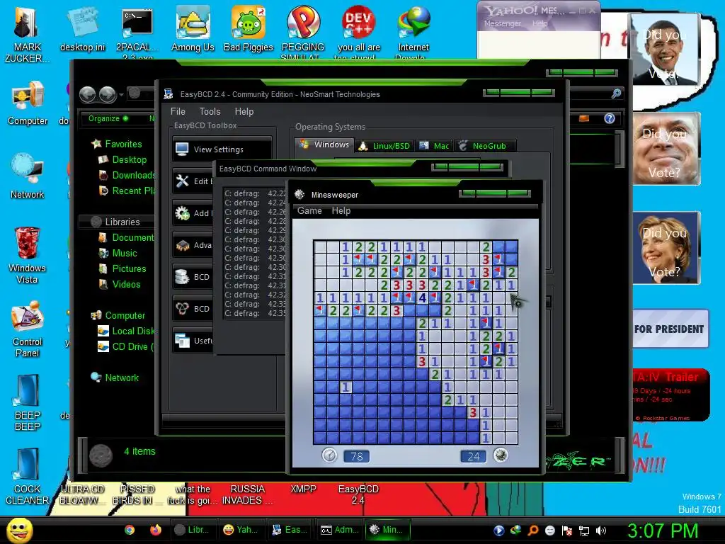The height and width of the screenshot is (544, 725).
Task: Open the EasyBCD 2.4 desktop icon
Action: pyautogui.click(x=358, y=494)
